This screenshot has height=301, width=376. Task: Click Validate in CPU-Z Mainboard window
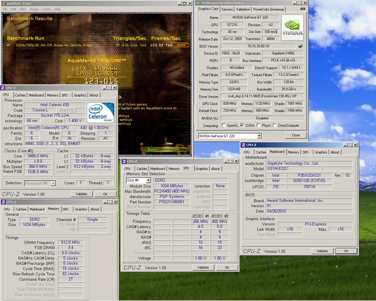point(322,251)
